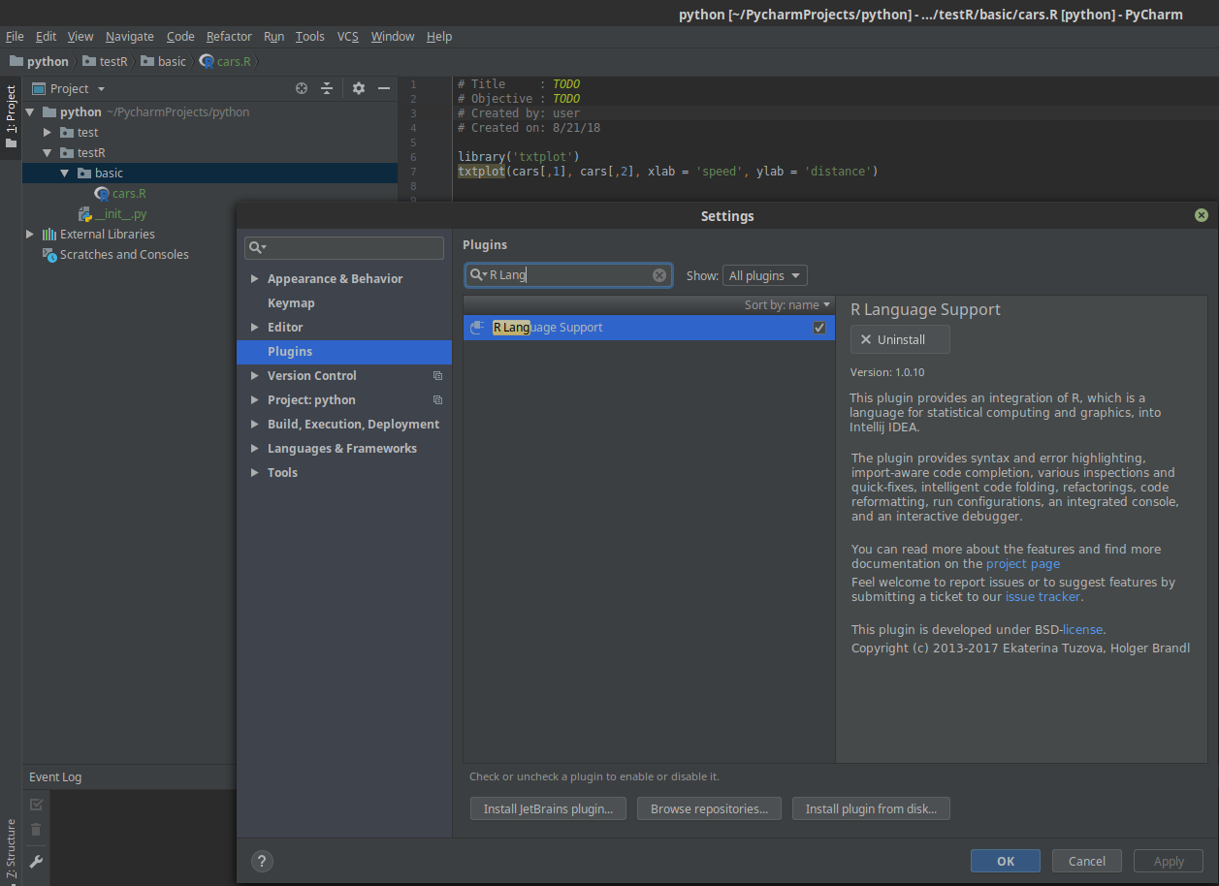Click the project-level copy icon beside Project: python
1219x886 pixels.
tap(437, 400)
